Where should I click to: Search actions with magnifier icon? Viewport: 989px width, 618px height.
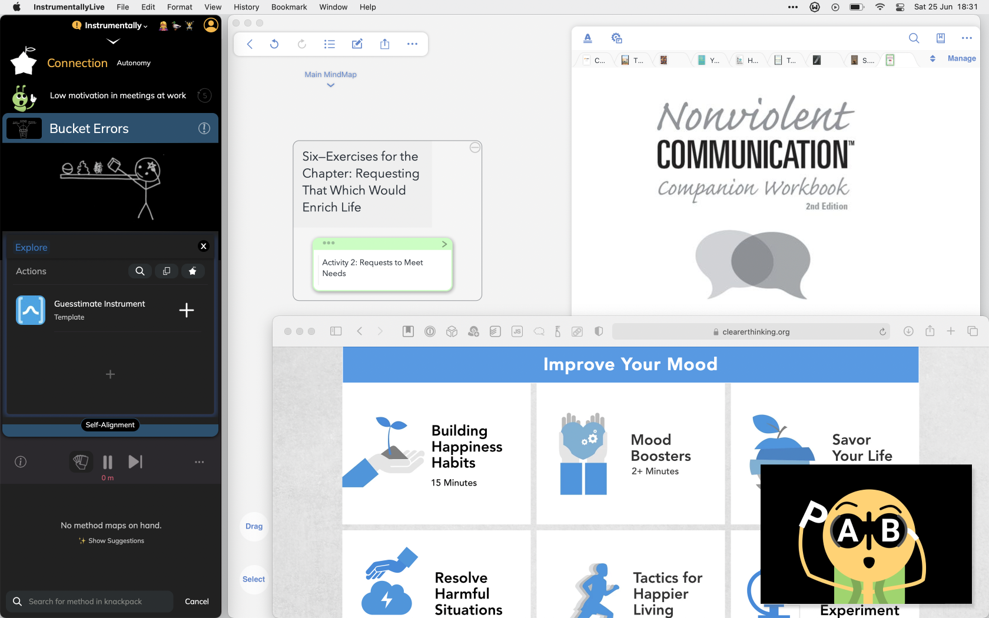(140, 271)
